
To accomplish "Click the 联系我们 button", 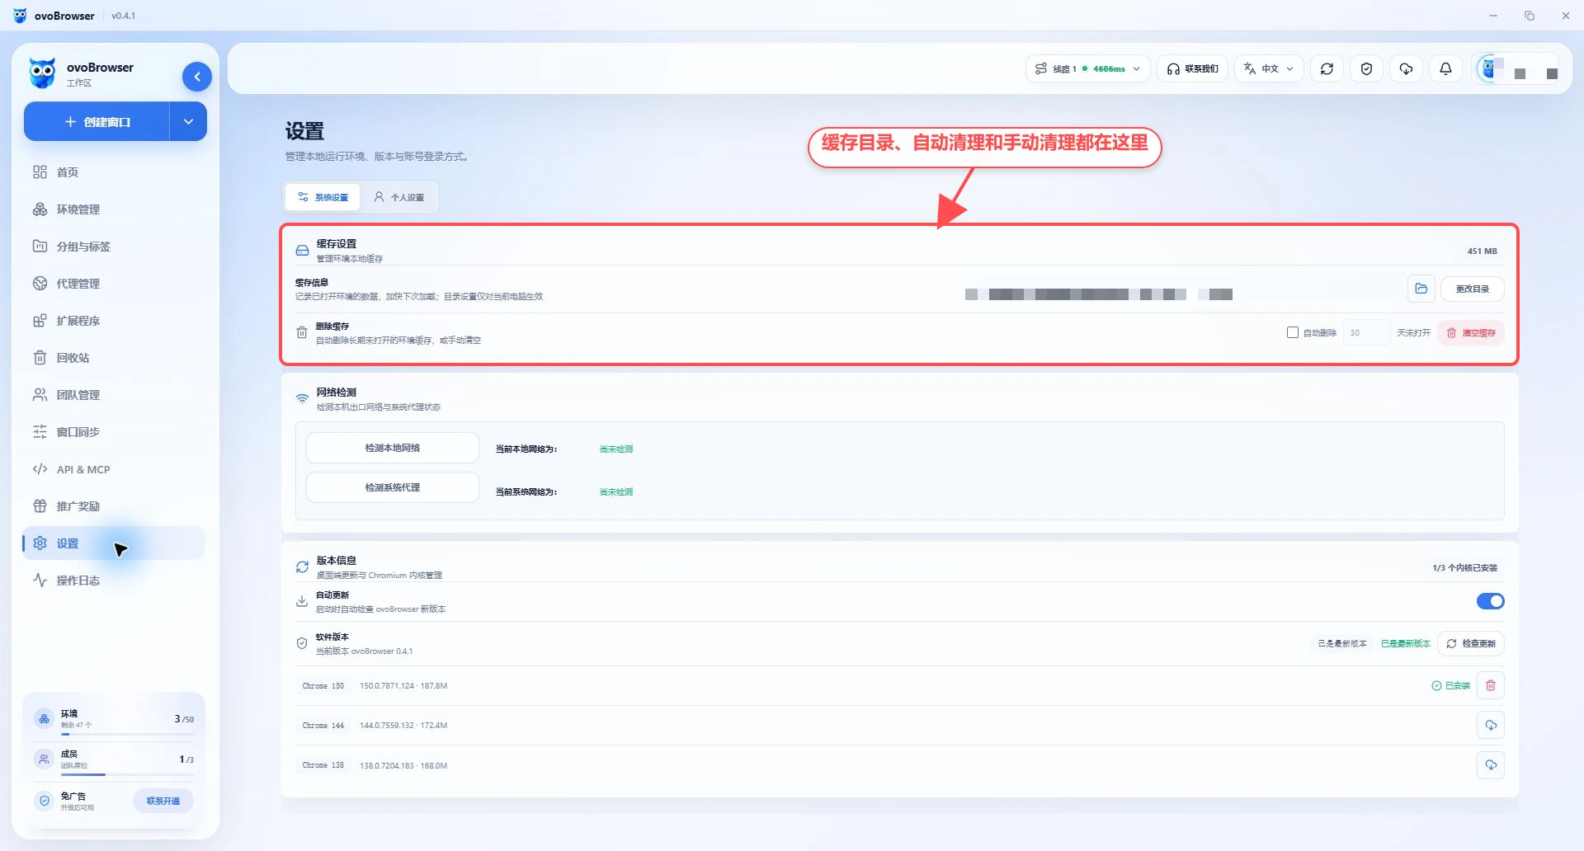I will coord(1193,68).
